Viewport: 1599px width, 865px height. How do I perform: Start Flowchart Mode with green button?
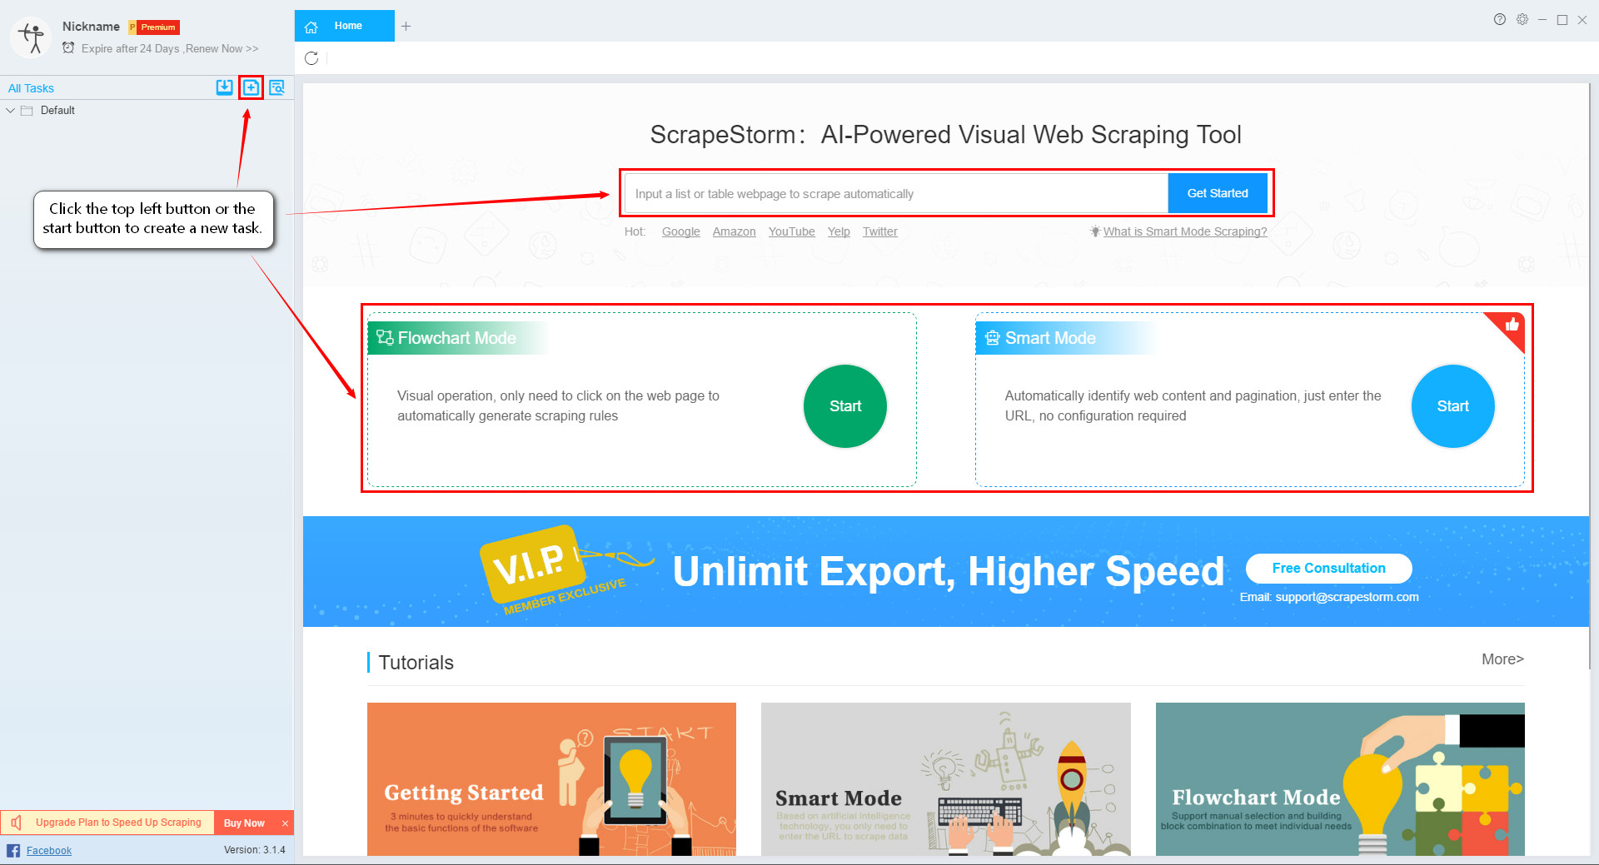coord(844,406)
